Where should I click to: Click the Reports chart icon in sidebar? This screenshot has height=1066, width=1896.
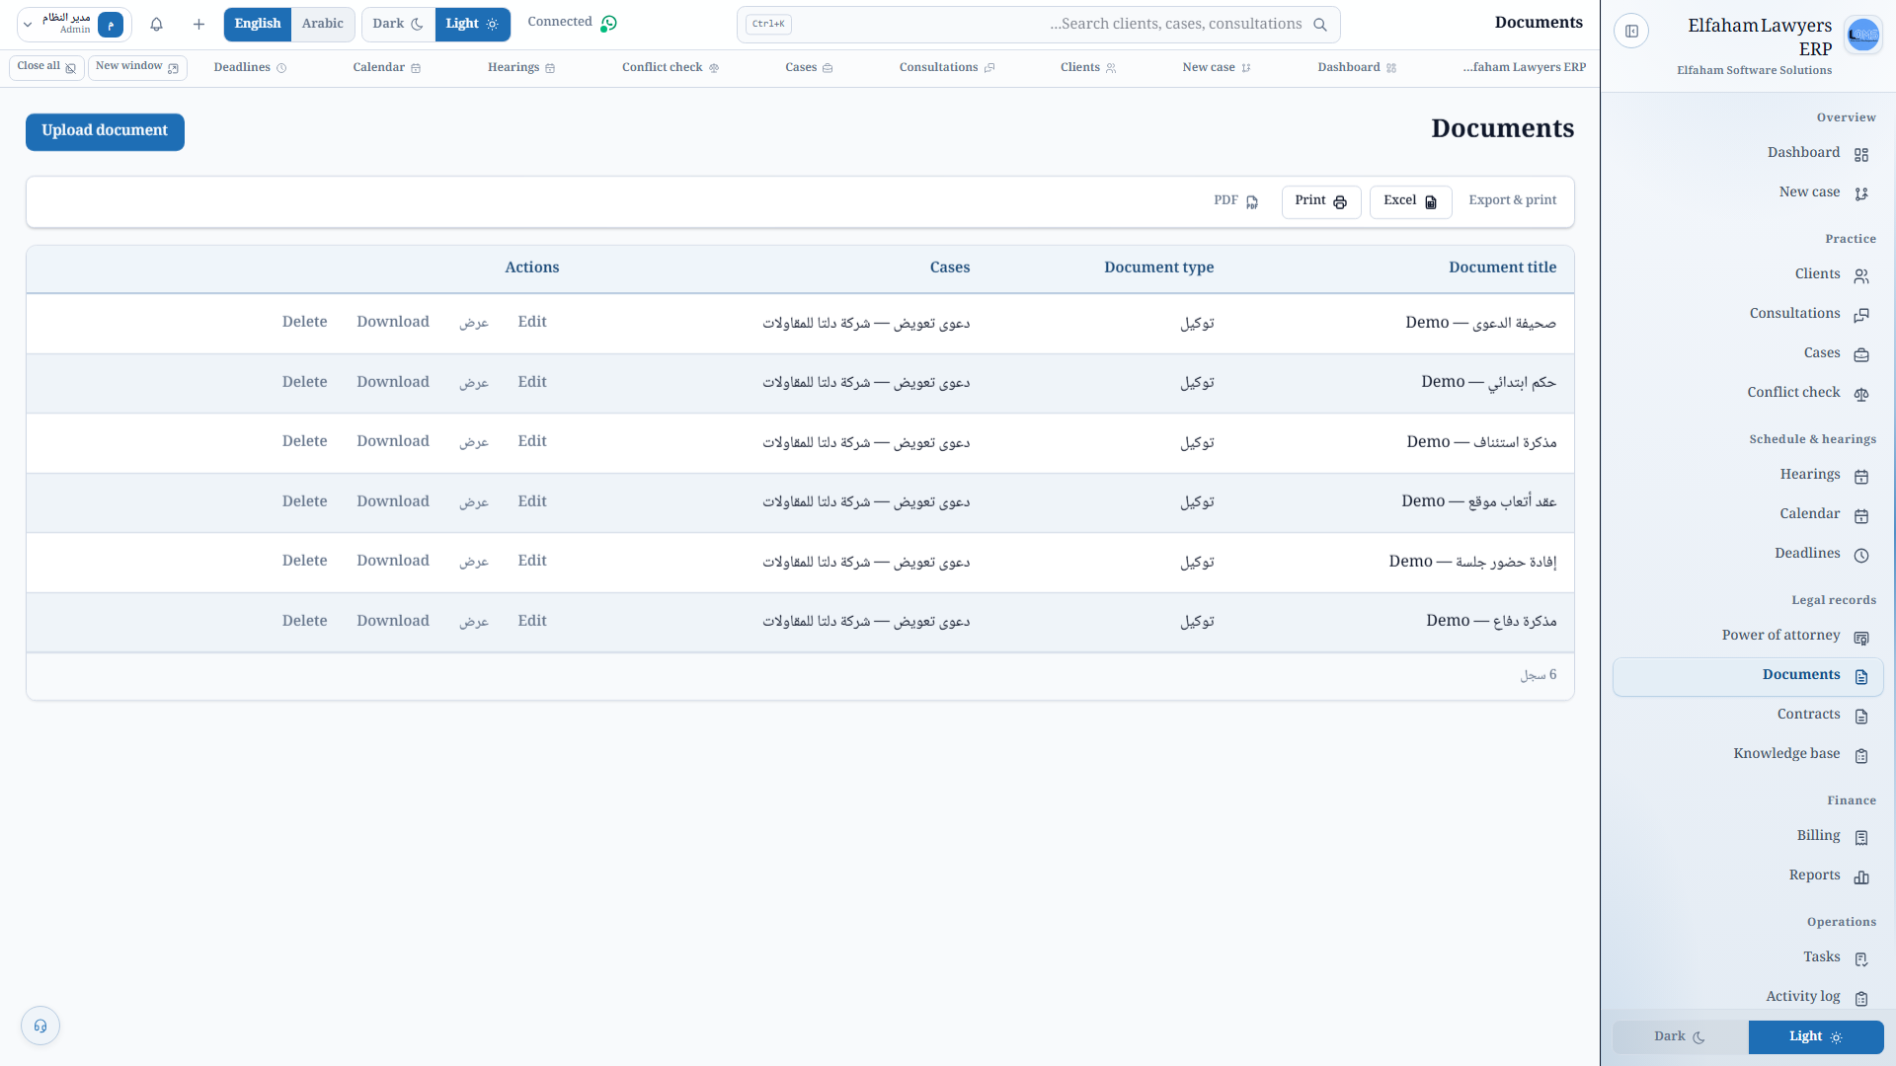point(1861,876)
